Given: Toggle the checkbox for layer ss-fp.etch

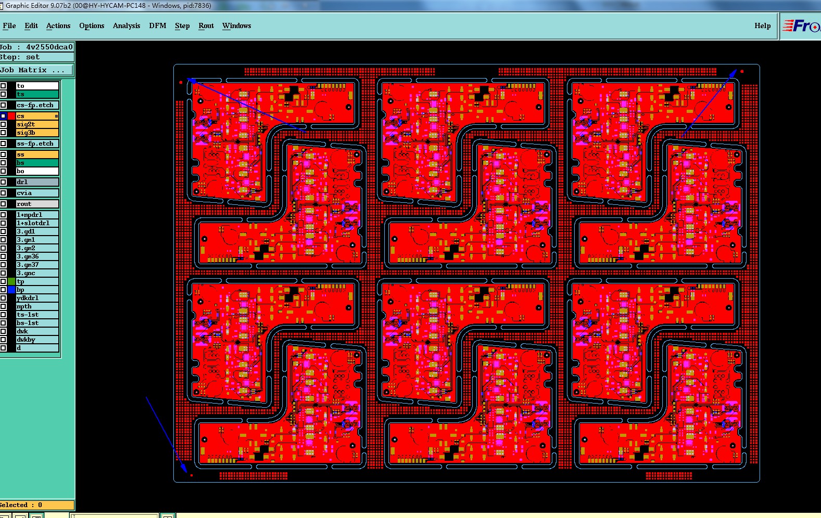Looking at the screenshot, I should tap(3, 144).
